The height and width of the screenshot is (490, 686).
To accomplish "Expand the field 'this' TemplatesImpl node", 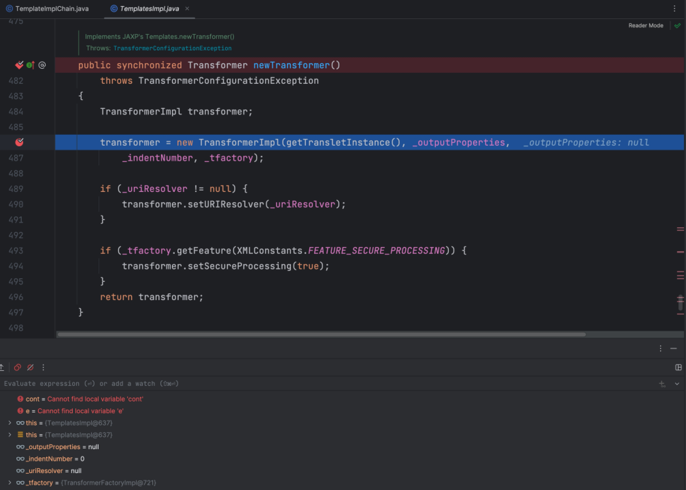I will 10,435.
